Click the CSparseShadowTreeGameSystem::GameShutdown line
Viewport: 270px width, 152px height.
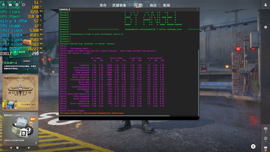[104, 113]
